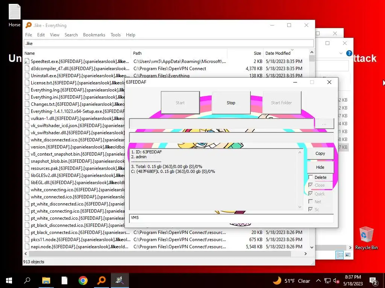This screenshot has width=385, height=288.
Task: Toggle the Net checkbox
Action: (311, 201)
